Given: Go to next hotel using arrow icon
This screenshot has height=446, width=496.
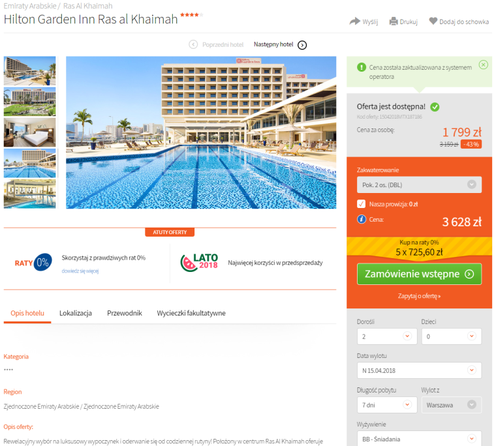Looking at the screenshot, I should [x=302, y=45].
